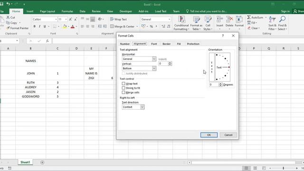This screenshot has height=171, width=304.
Task: Switch to Page Layout view in status bar
Action: (x=255, y=168)
